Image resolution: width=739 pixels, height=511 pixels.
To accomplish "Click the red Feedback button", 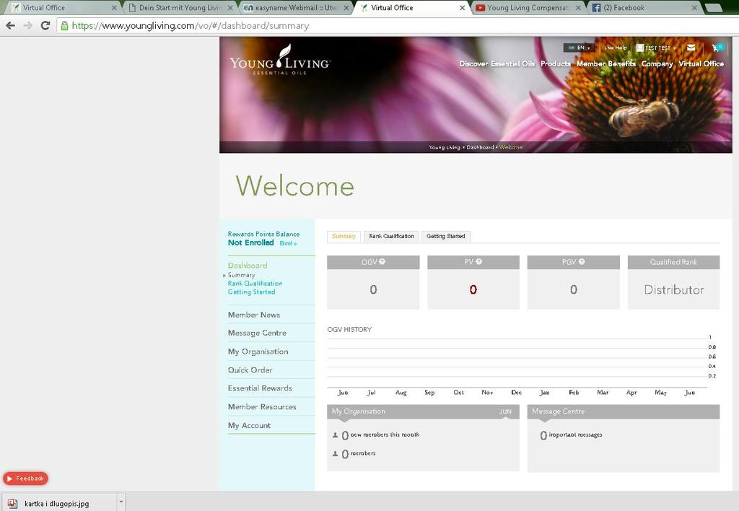I will 25,478.
